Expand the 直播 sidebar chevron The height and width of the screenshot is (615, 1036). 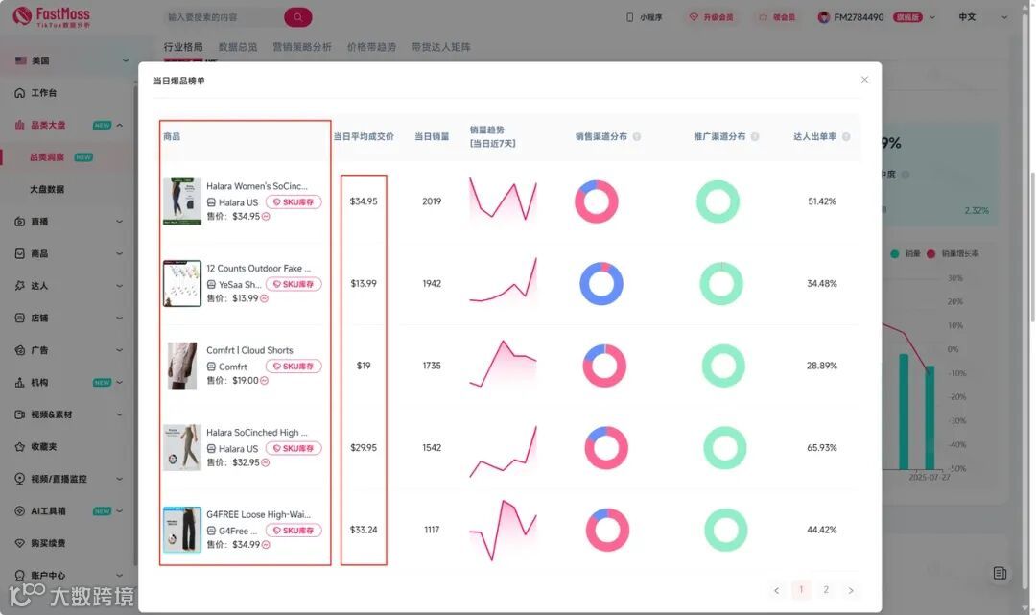120,222
